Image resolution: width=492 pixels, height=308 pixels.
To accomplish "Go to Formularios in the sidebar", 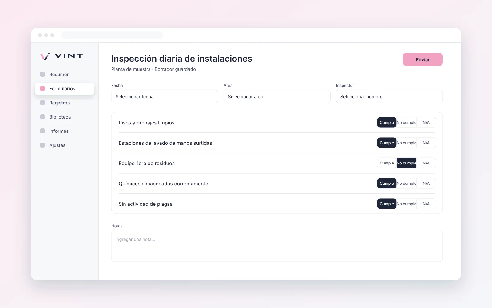I will tap(65, 89).
